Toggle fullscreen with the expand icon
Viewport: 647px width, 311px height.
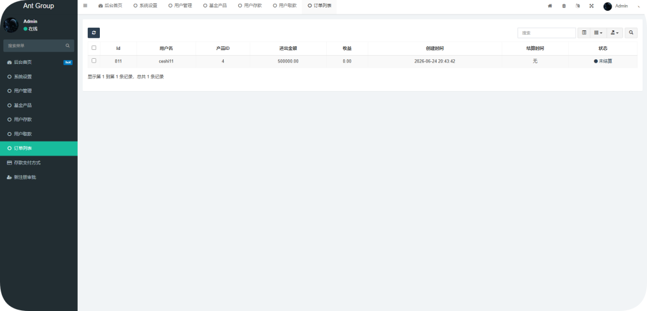pyautogui.click(x=591, y=6)
